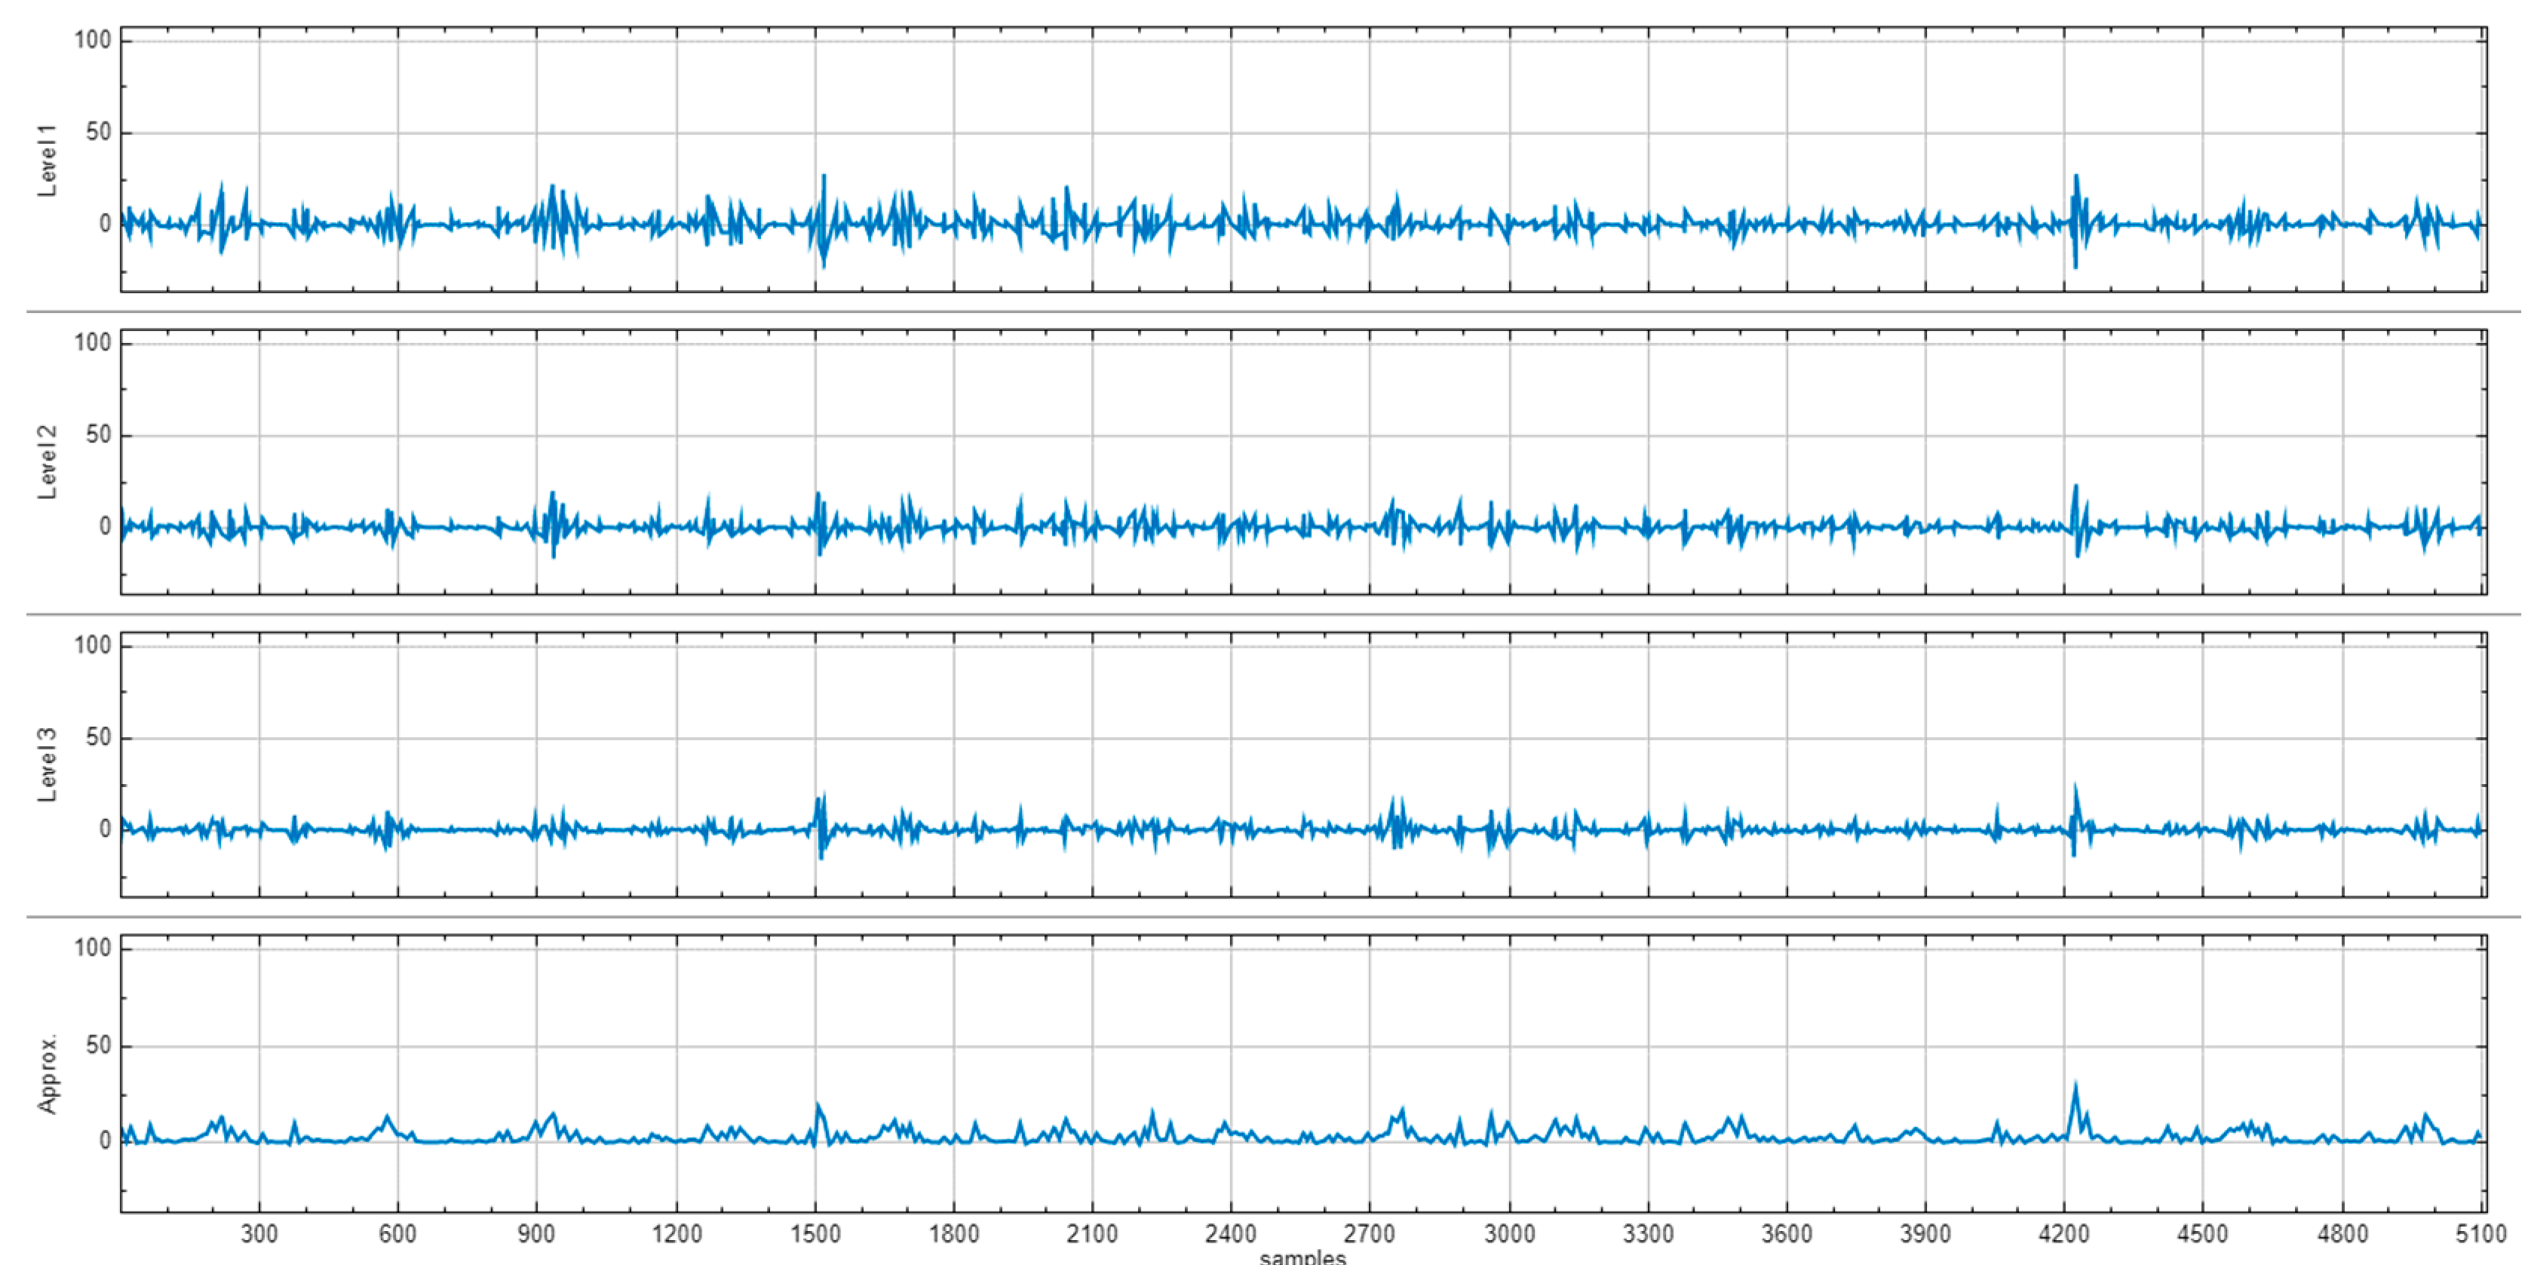Click the Level 2 y-axis label
2534x1265 pixels.
[46, 464]
